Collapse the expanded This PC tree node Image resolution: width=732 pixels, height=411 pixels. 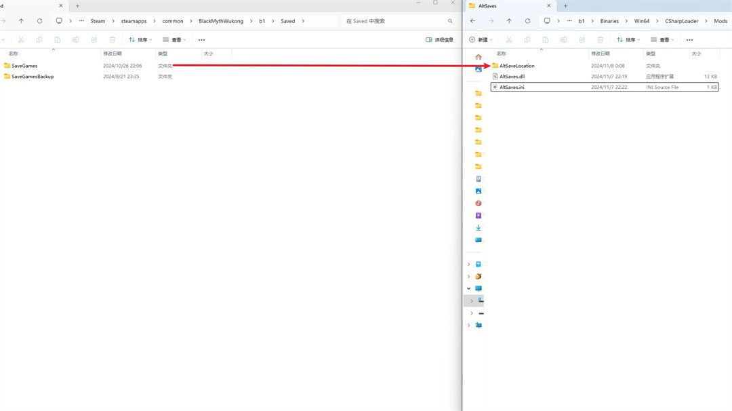(x=468, y=288)
